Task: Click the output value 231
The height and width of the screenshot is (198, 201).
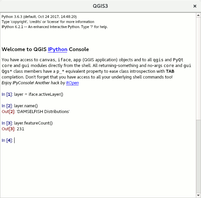Action: pos(21,129)
